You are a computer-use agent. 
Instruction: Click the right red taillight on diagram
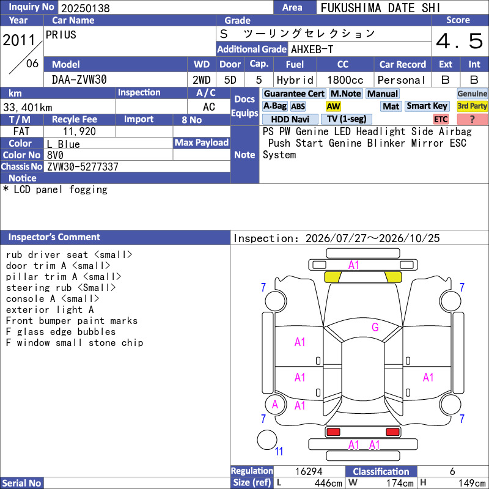click(x=392, y=432)
